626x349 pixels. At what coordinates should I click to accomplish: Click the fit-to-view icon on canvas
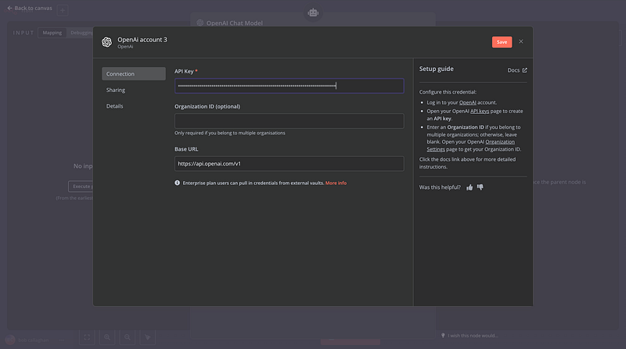(87, 337)
